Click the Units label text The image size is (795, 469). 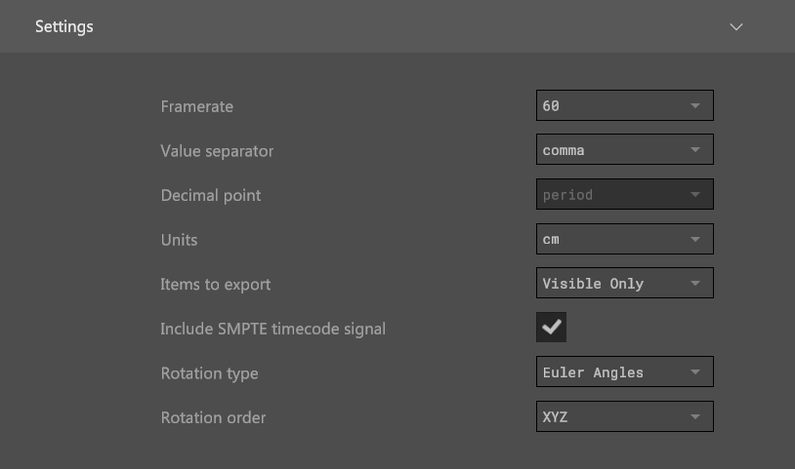pyautogui.click(x=179, y=240)
